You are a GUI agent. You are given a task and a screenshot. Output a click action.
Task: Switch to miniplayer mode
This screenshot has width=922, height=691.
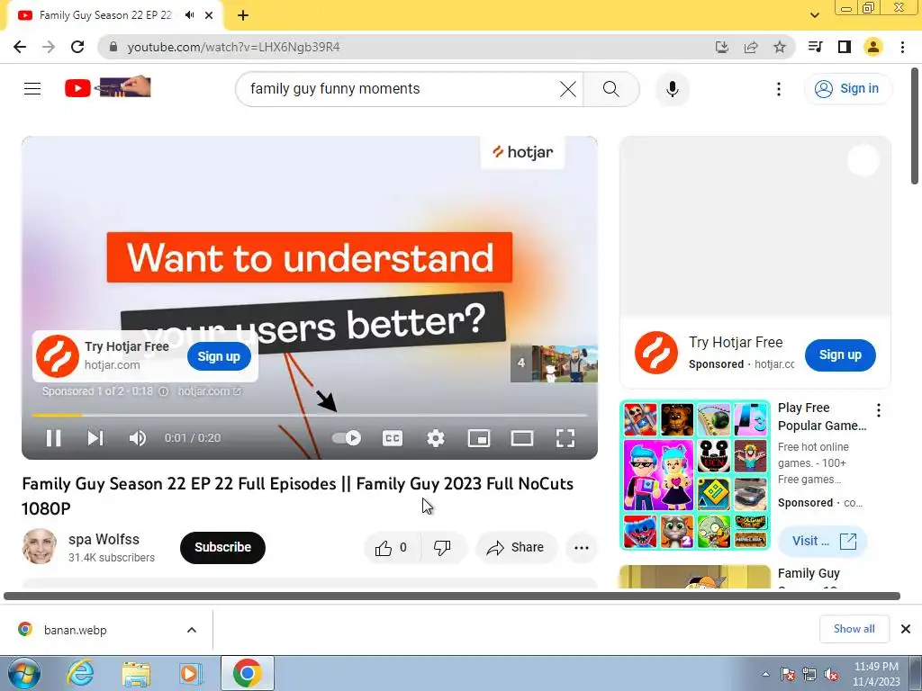tap(479, 438)
